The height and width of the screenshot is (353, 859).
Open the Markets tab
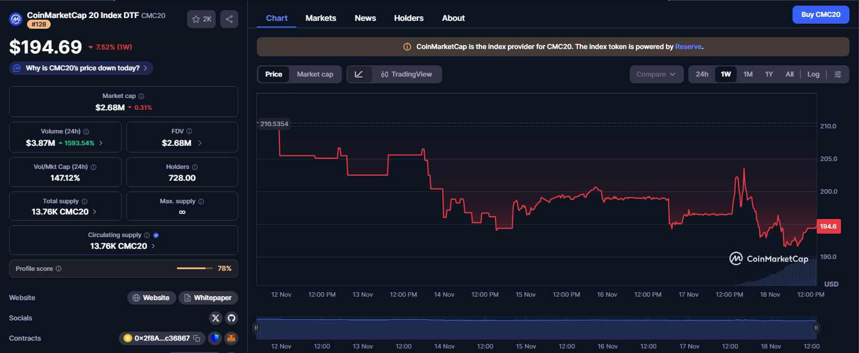coord(321,18)
